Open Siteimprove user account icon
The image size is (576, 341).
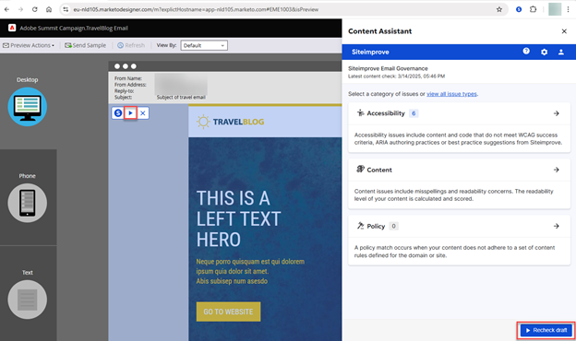click(x=561, y=52)
